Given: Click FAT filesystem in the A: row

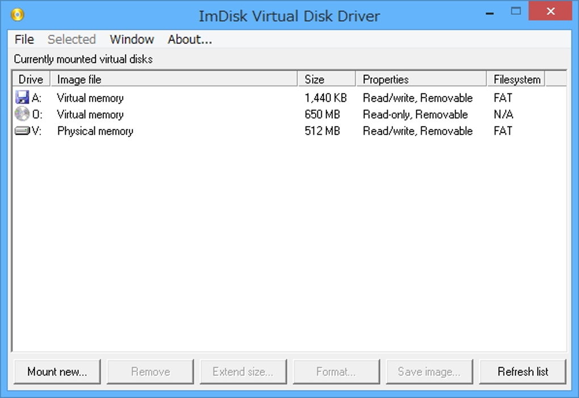Looking at the screenshot, I should pyautogui.click(x=503, y=98).
